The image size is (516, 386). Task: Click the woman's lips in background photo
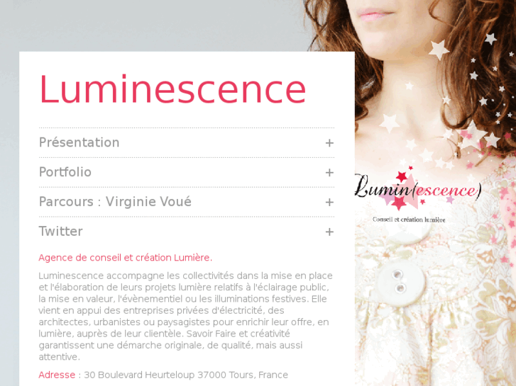(x=375, y=14)
